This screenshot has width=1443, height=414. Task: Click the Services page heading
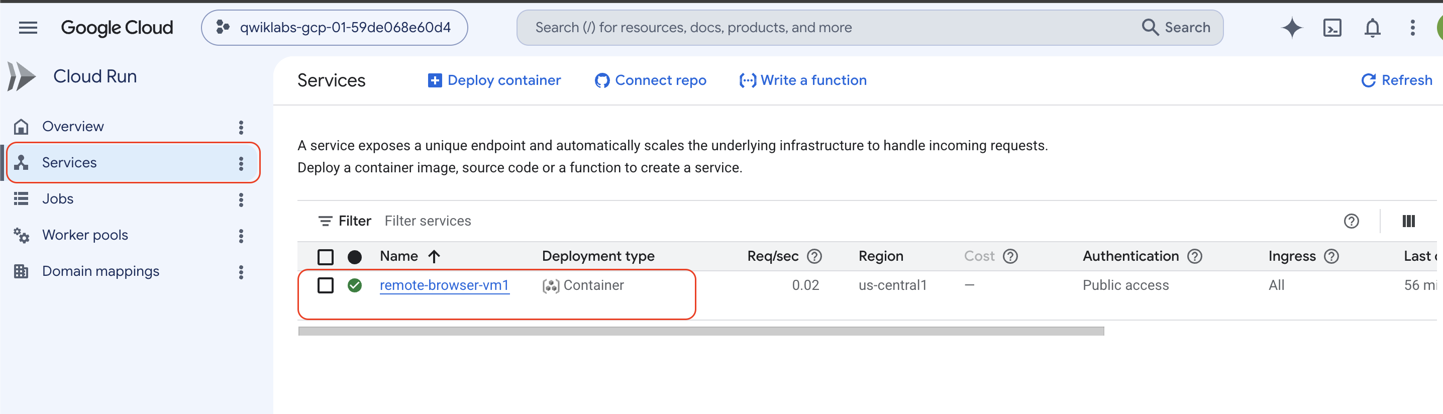[x=331, y=81]
